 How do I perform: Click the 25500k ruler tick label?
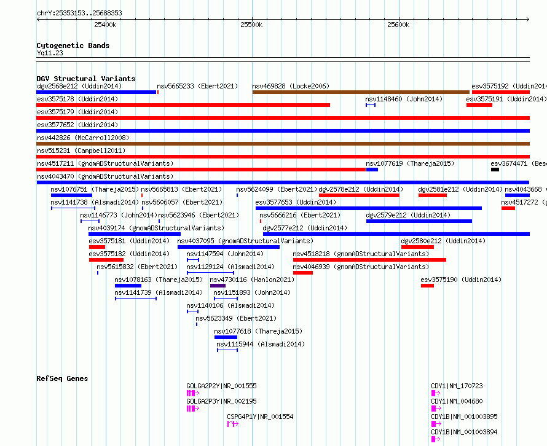click(251, 25)
